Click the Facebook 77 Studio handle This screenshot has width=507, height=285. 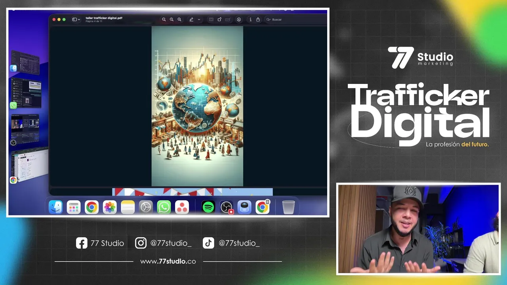100,243
